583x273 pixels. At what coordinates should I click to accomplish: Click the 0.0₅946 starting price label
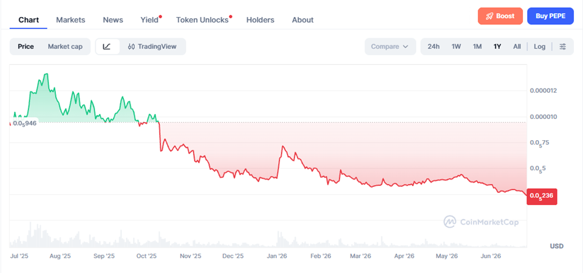24,123
